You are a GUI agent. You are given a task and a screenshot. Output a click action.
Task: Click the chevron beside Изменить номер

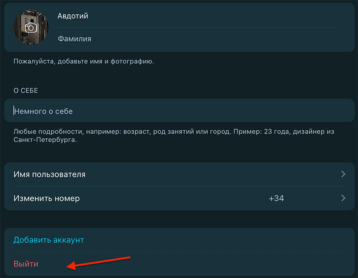[343, 198]
